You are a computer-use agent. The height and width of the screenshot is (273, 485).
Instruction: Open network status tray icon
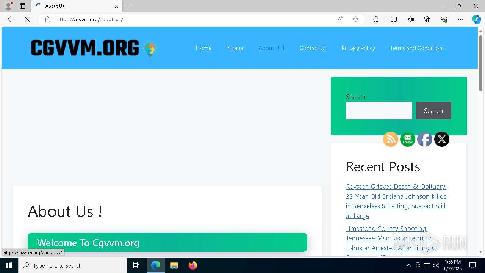point(427,265)
